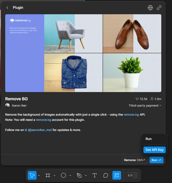This screenshot has width=172, height=183.
Task: Choose Run in the popup menu
Action: 154,139
